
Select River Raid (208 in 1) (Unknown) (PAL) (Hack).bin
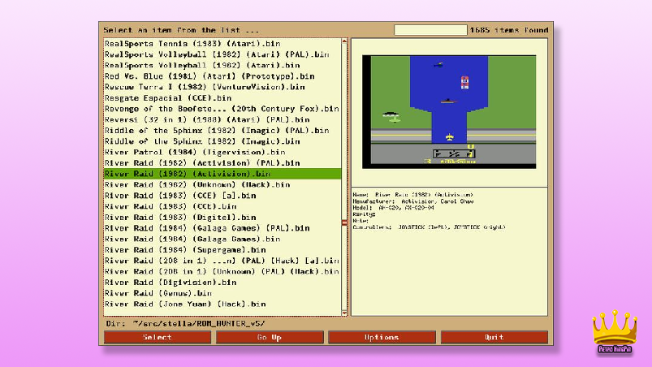222,271
